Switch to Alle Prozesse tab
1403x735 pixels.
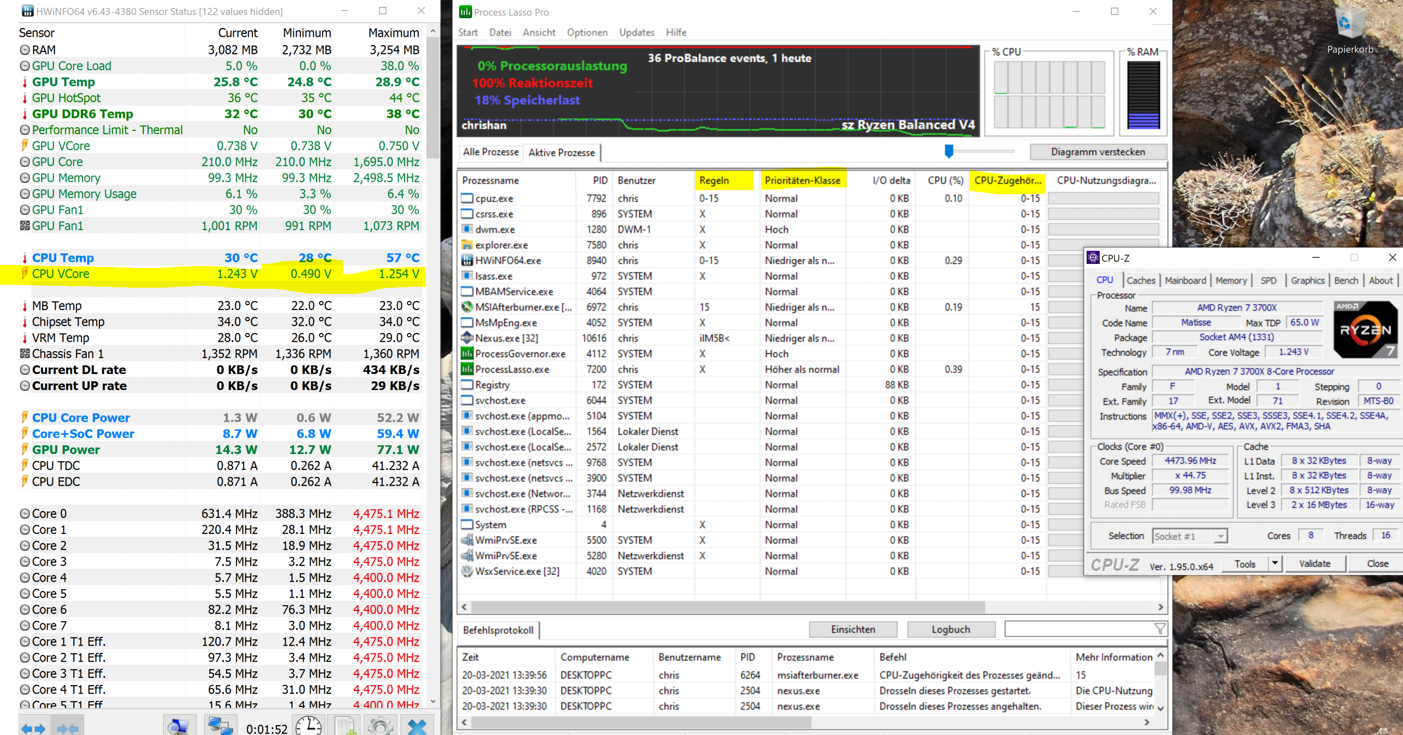491,152
